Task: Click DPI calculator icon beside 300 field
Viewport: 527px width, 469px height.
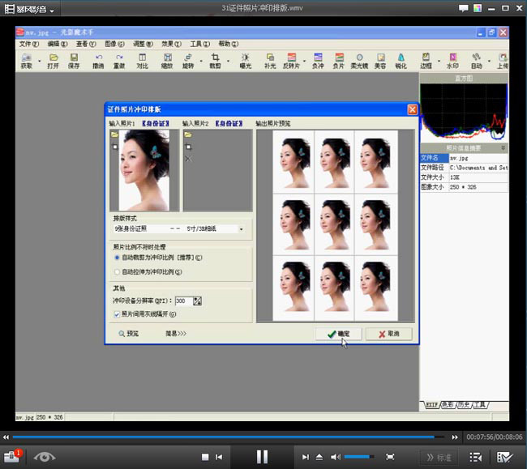Action: pos(197,301)
